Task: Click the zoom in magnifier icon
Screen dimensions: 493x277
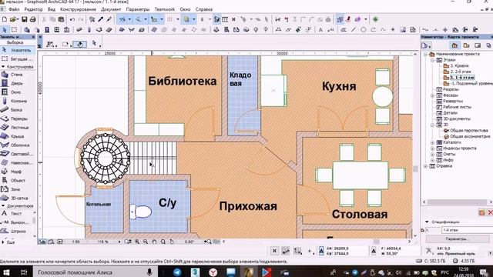Action: pos(137,242)
